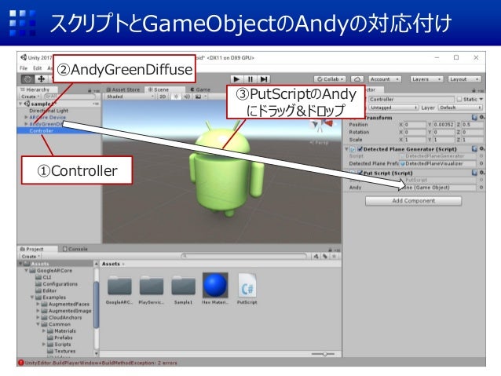Toggle the 2D scene view button

[x=163, y=97]
